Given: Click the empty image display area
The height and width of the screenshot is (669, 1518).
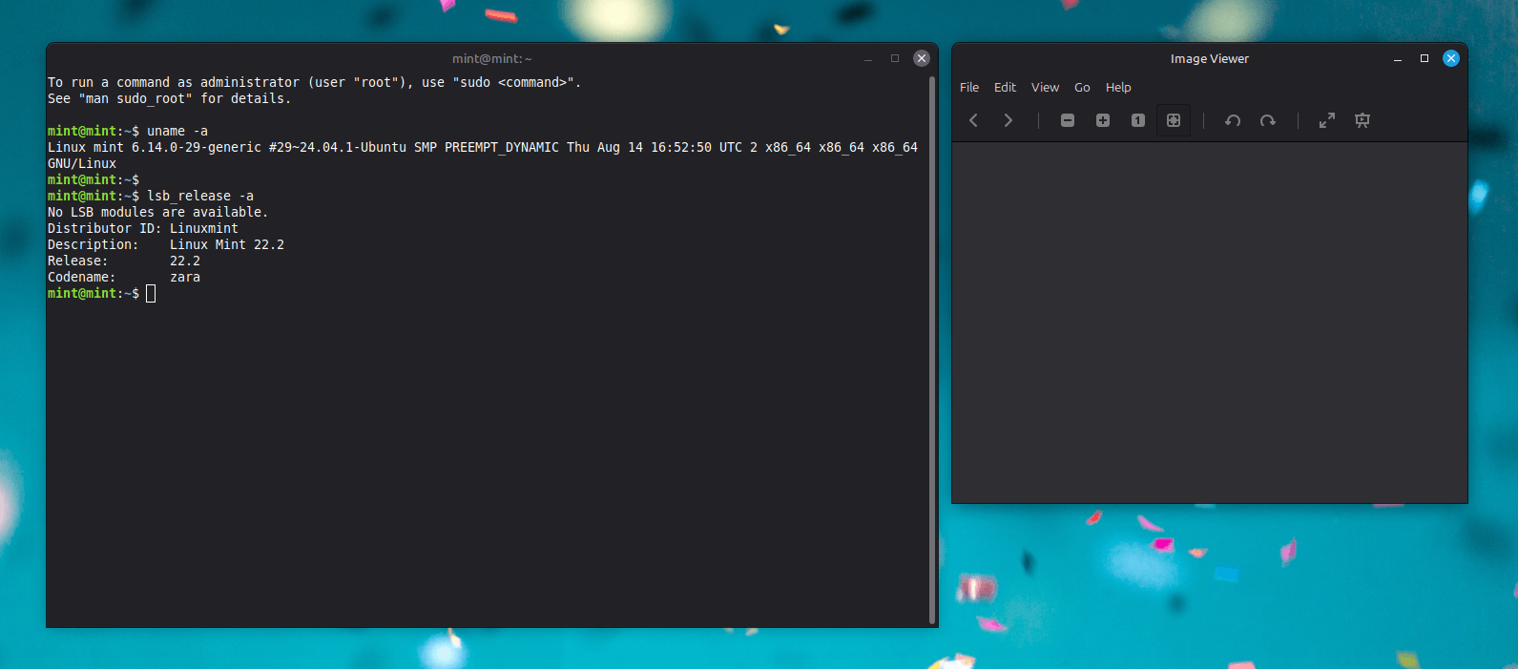Looking at the screenshot, I should 1209,322.
